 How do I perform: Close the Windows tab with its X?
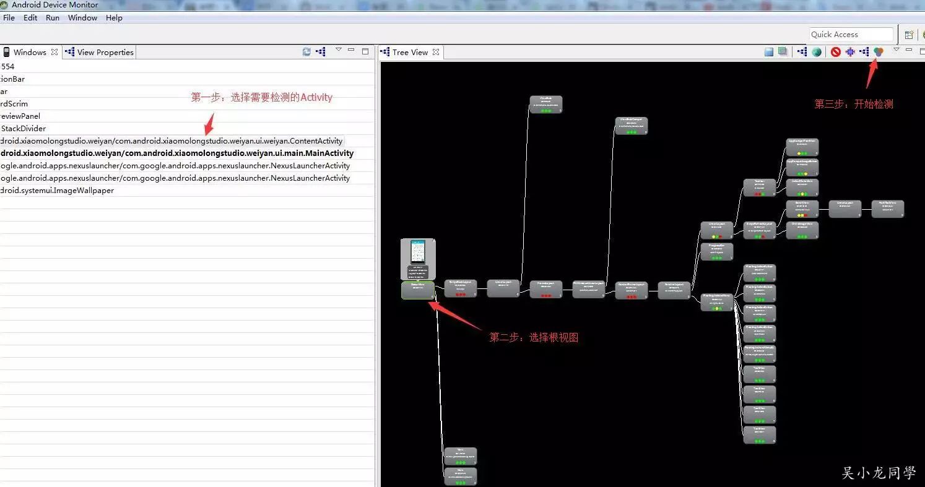[54, 52]
